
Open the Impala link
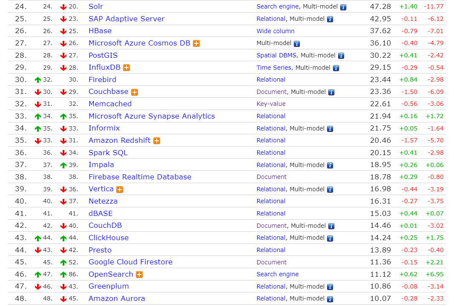click(x=101, y=165)
